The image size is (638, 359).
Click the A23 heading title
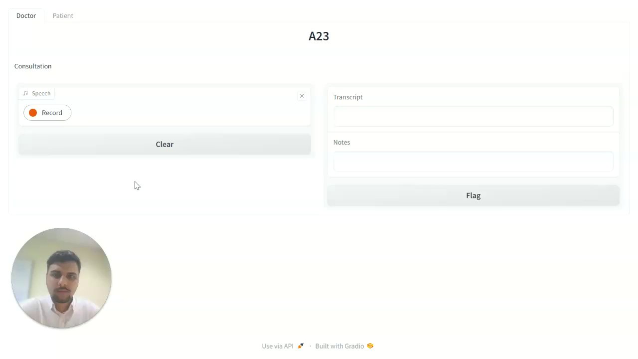point(319,36)
